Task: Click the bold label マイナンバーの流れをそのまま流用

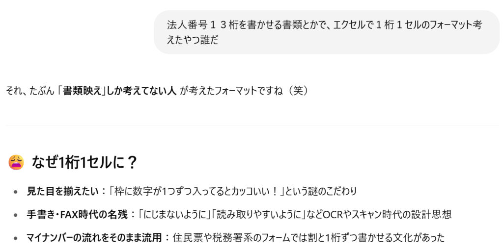Action: click(94, 238)
